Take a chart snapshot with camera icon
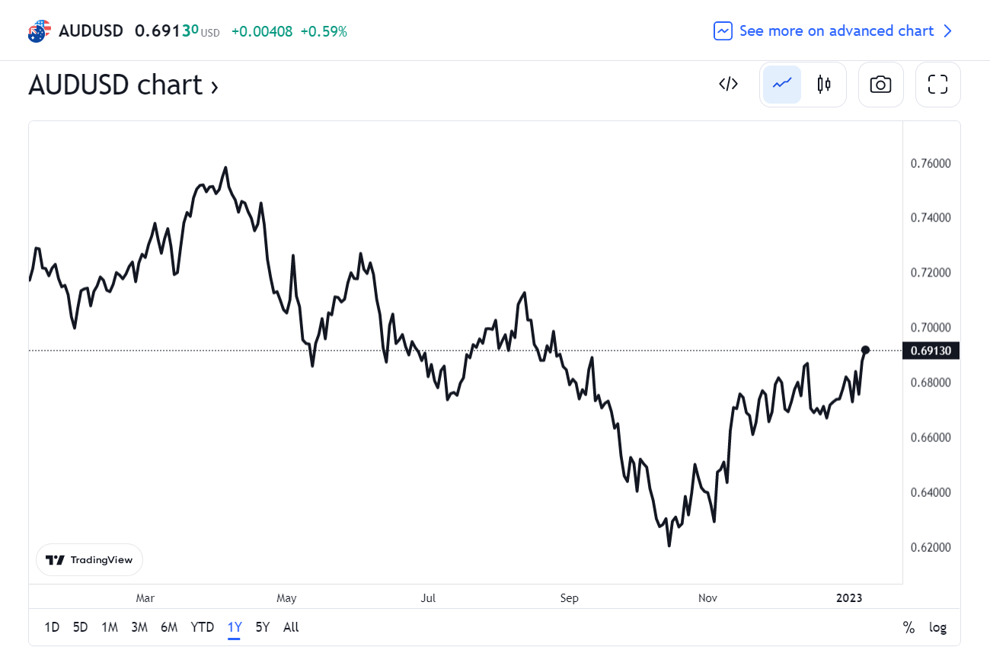The image size is (990, 647). (x=881, y=85)
